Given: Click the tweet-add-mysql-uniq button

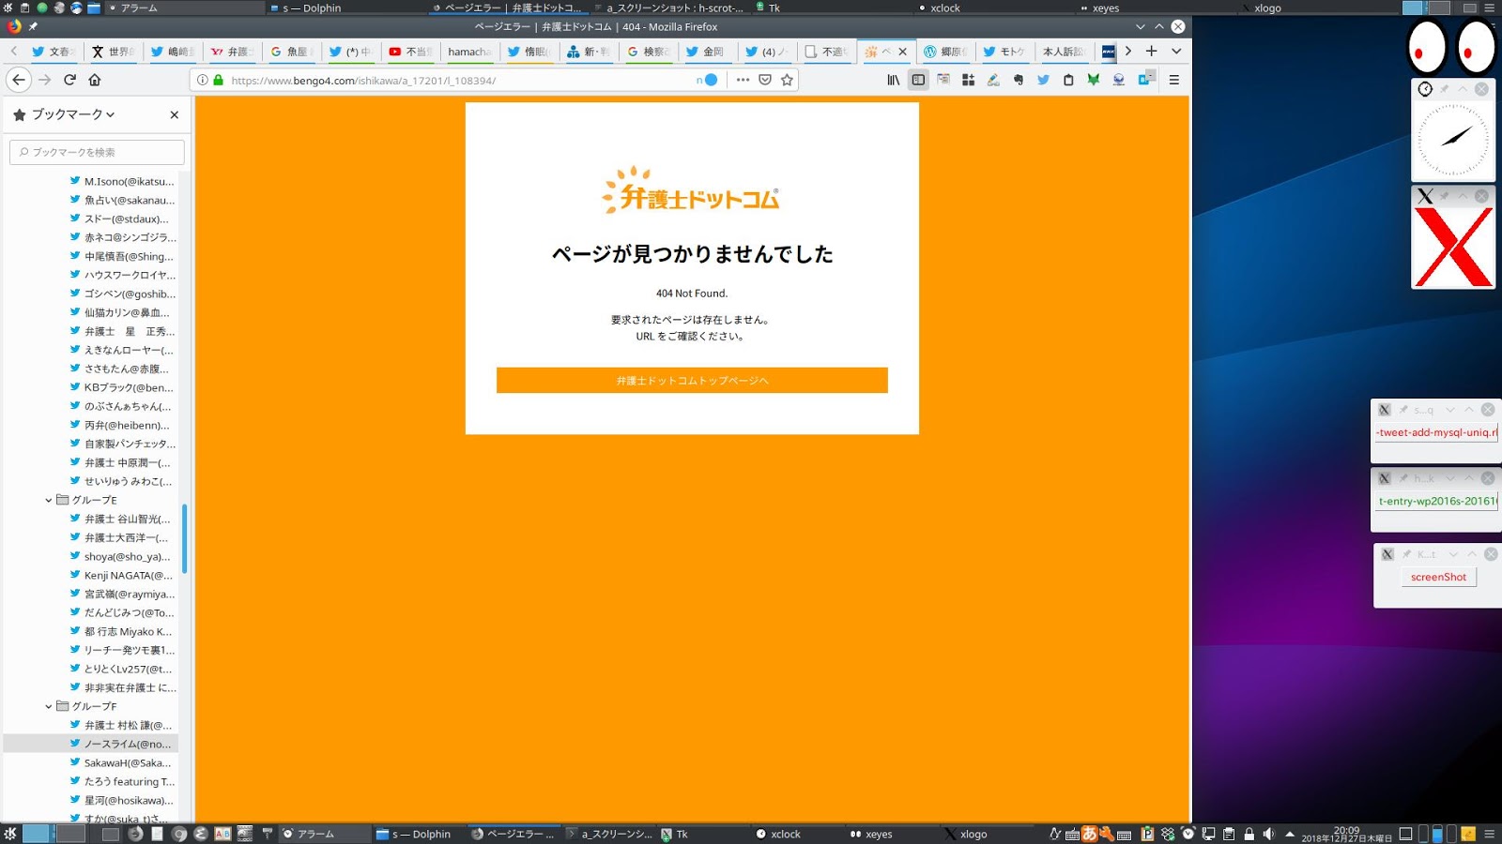Looking at the screenshot, I should point(1436,432).
